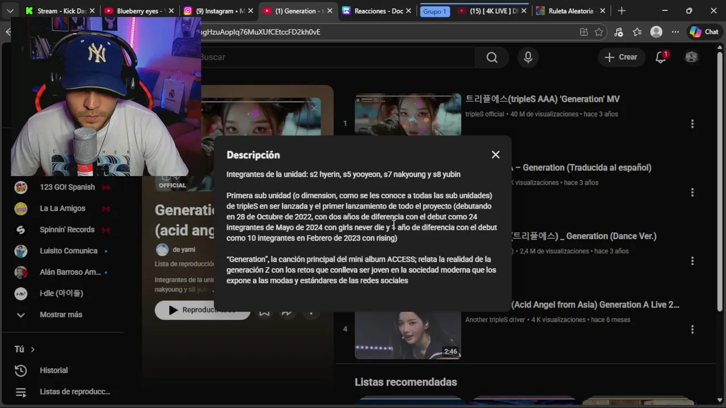Open the Tú section chevron
Viewport: 726px width, 408px height.
coord(32,349)
